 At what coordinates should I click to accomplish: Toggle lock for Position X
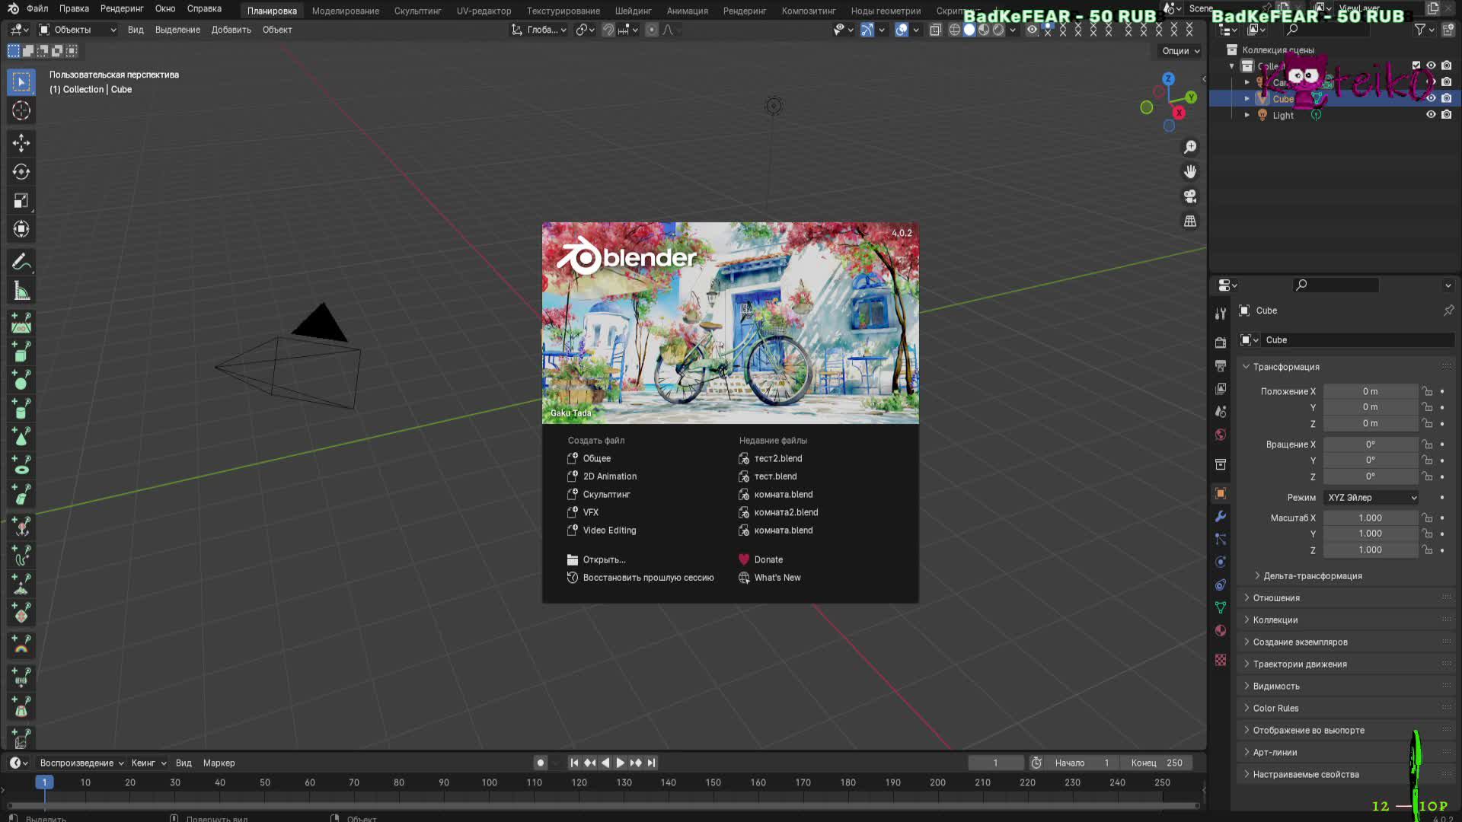coord(1427,391)
